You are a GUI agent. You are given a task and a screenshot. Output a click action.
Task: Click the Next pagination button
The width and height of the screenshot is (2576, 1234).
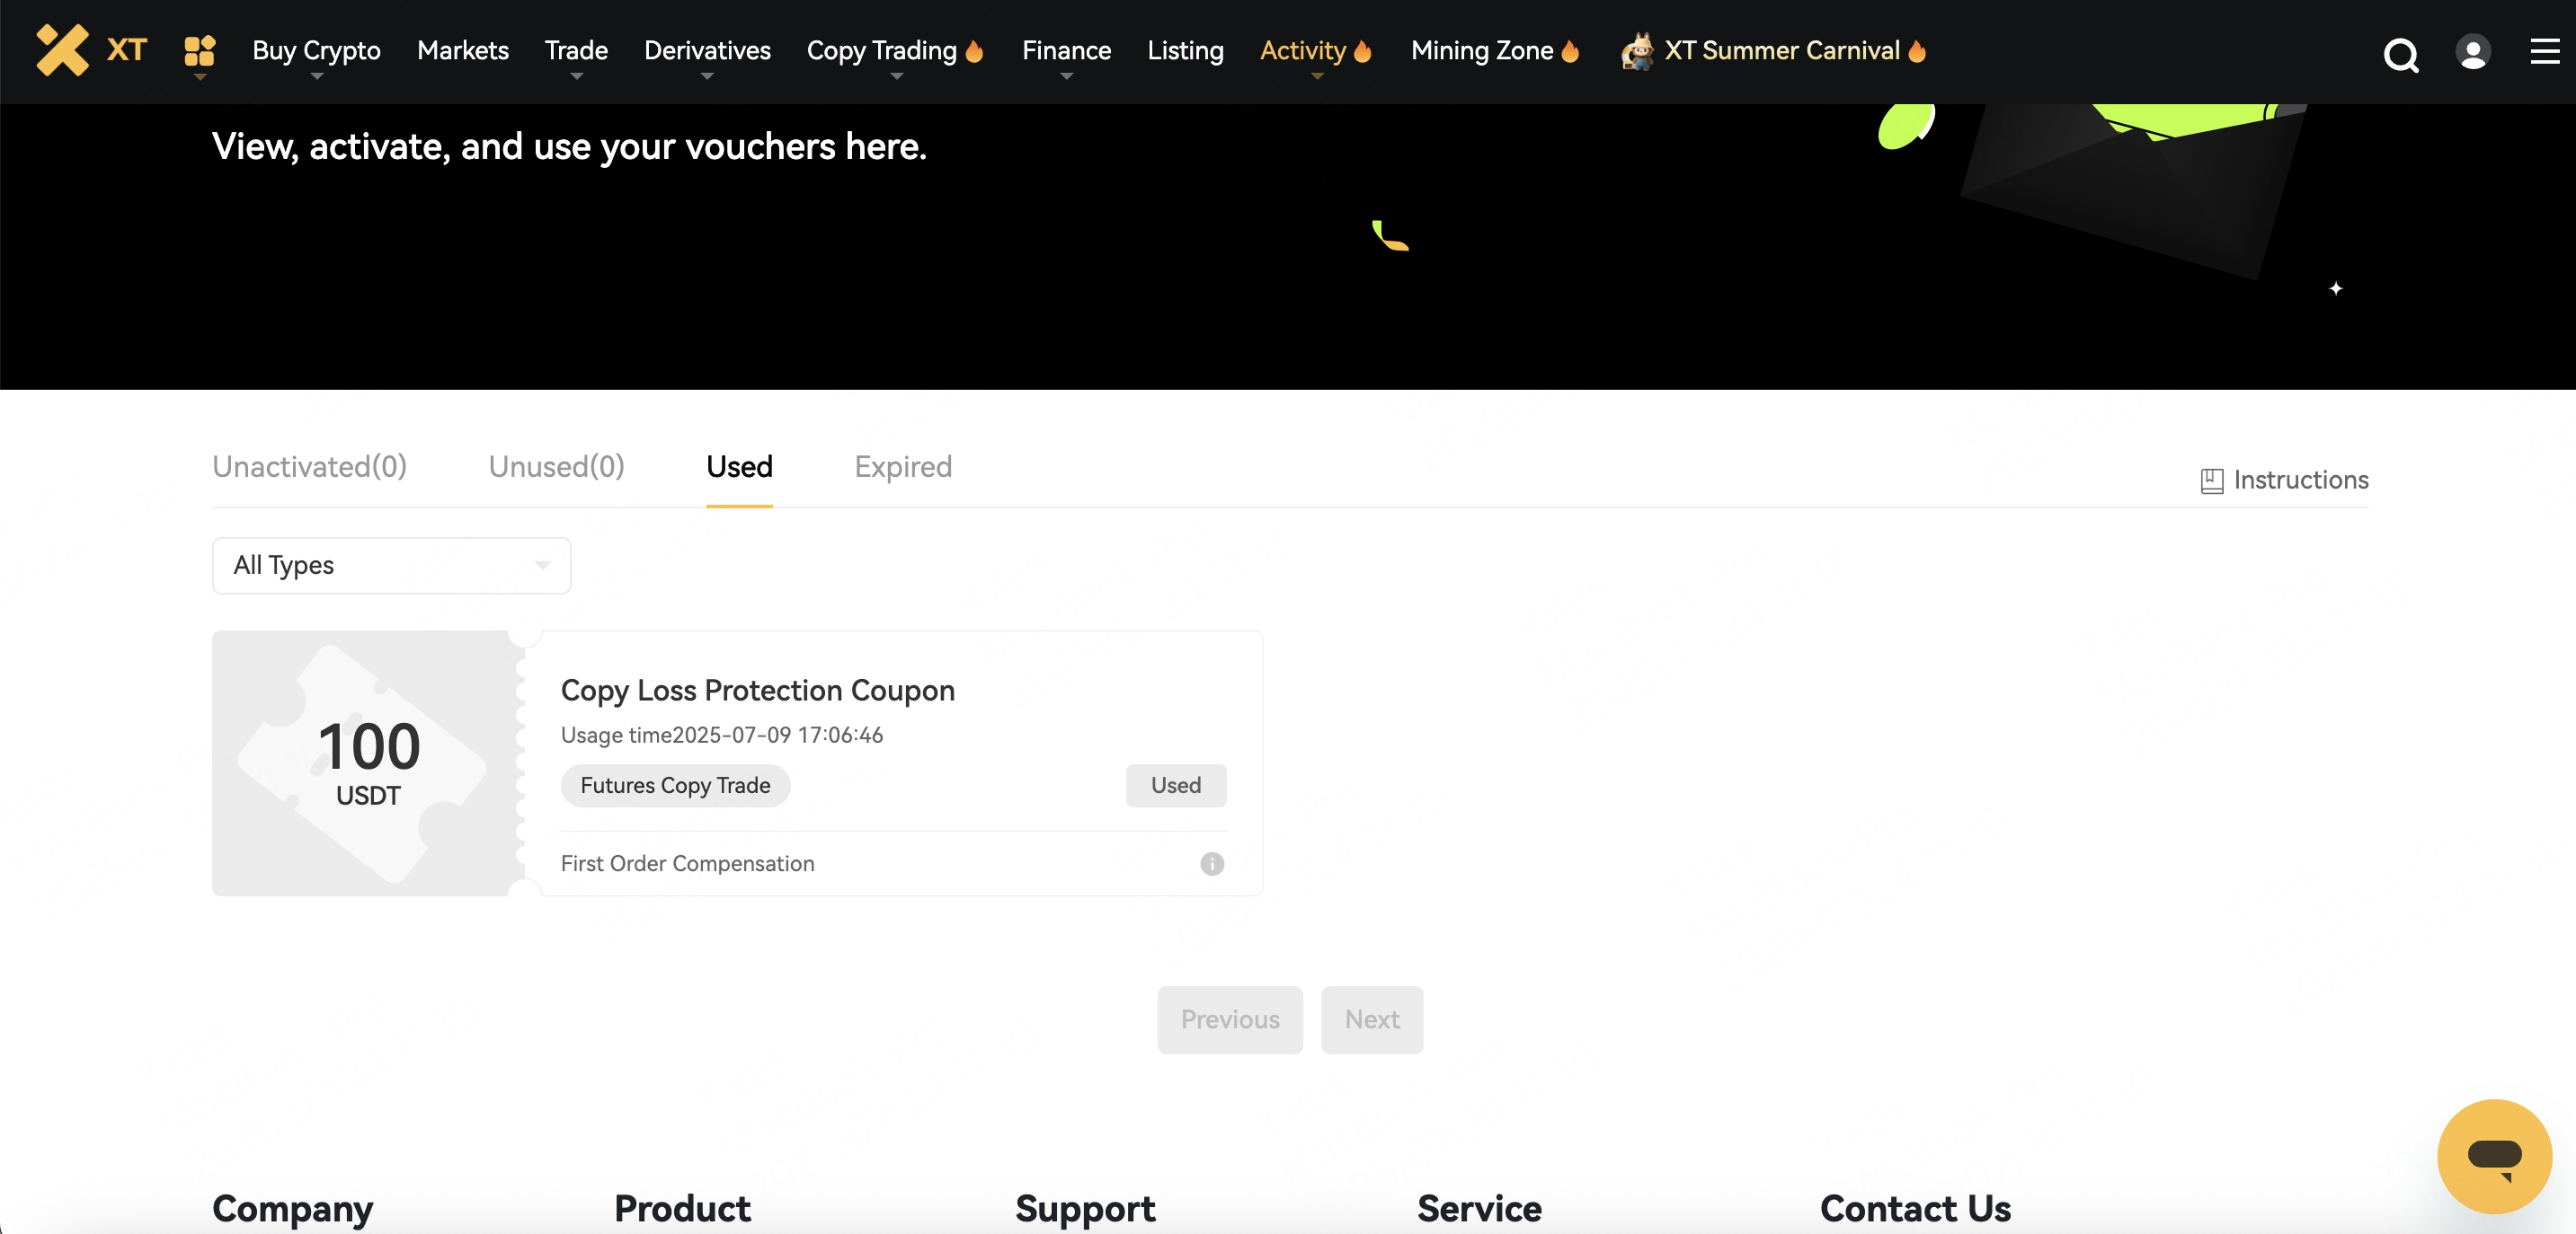click(x=1371, y=1019)
